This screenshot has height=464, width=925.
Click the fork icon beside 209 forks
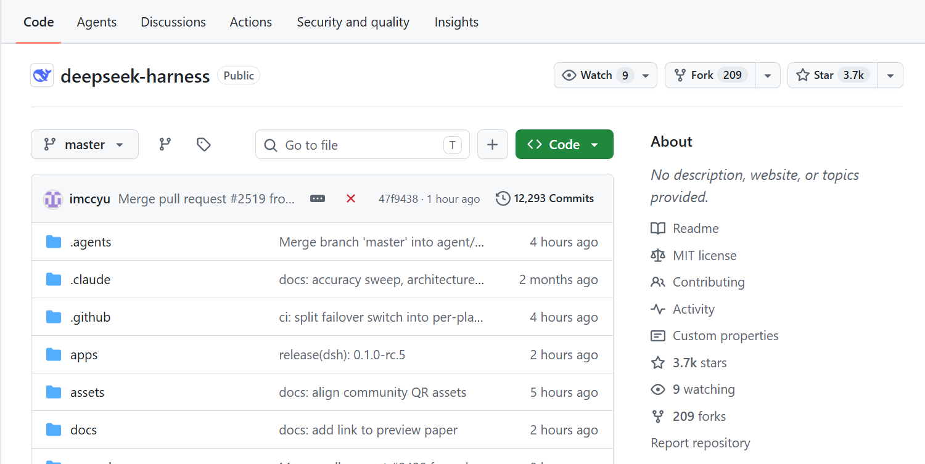pos(658,417)
